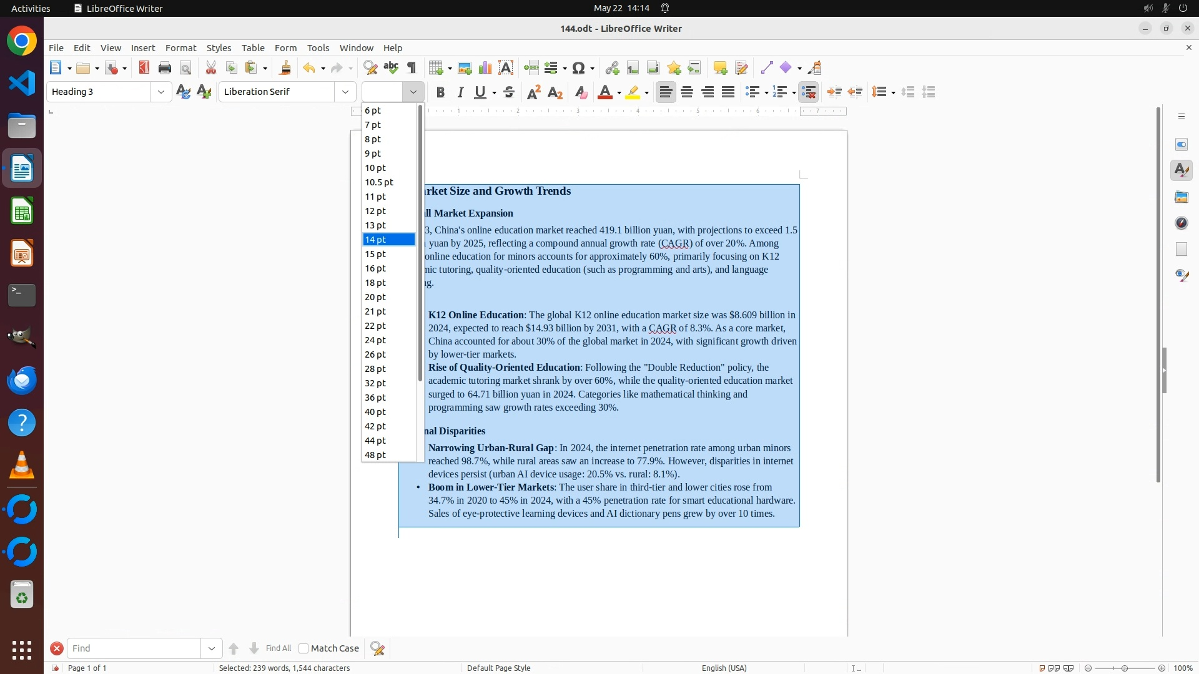This screenshot has width=1199, height=674.
Task: Click the Strikethrough formatting icon
Action: (509, 92)
